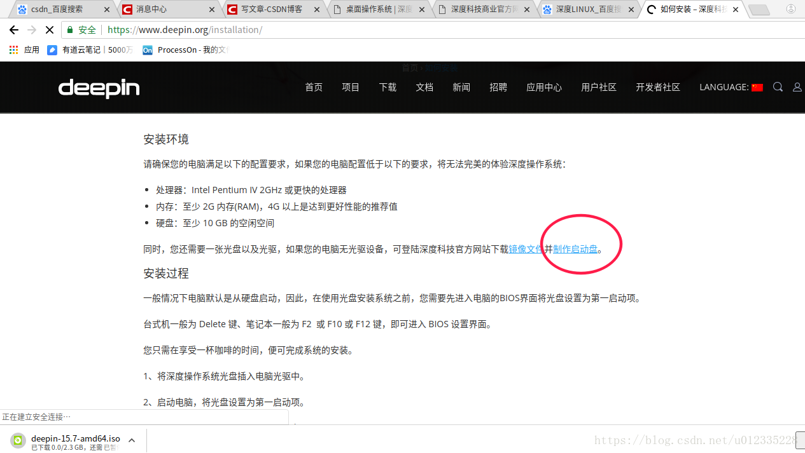Open the LANGUAGE selector
The width and height of the screenshot is (805, 453).
click(x=731, y=88)
